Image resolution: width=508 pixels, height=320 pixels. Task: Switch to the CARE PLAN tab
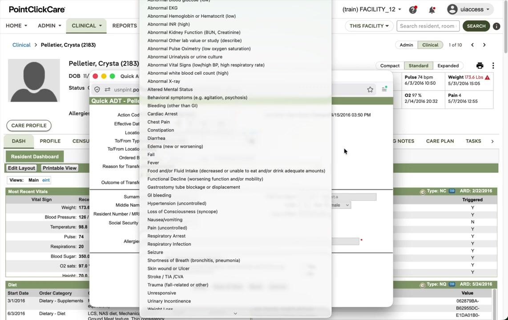click(x=439, y=141)
